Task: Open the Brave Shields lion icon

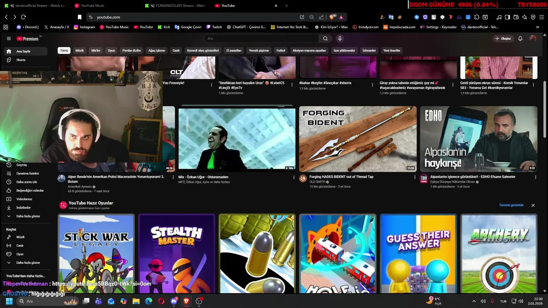Action: pos(332,17)
